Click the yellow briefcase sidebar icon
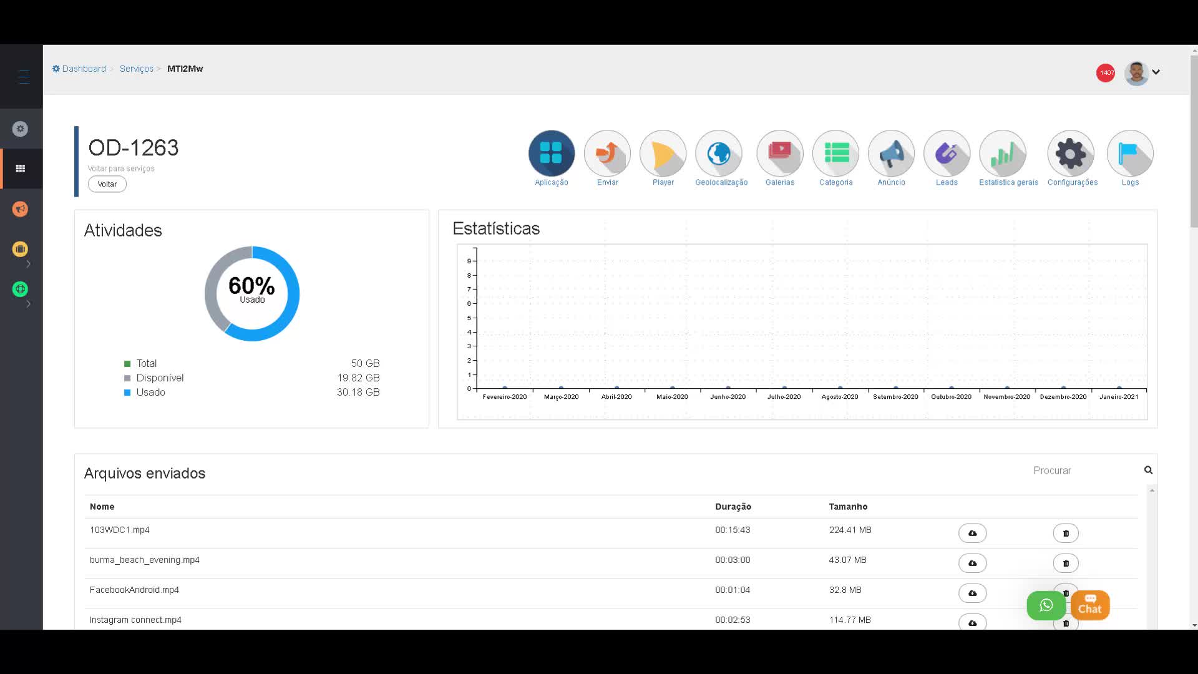Viewport: 1198px width, 674px height. (x=21, y=249)
